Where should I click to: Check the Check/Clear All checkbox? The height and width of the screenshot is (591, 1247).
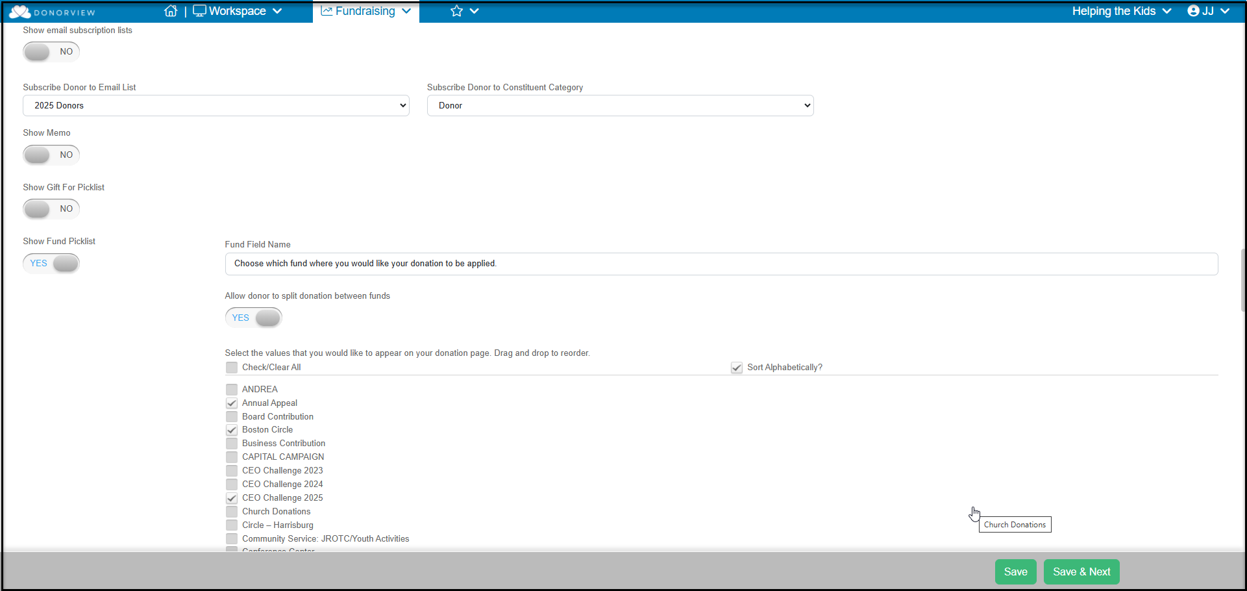[x=232, y=368]
